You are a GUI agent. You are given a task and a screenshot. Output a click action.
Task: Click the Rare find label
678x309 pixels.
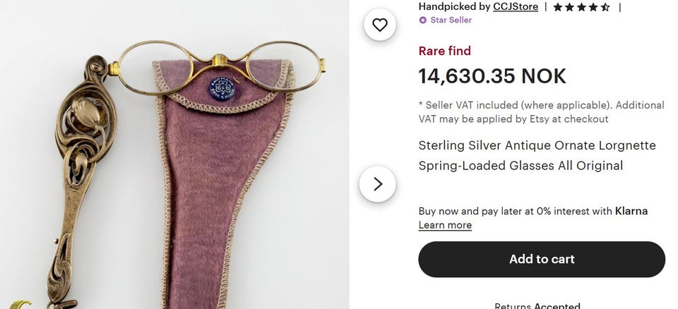click(444, 51)
